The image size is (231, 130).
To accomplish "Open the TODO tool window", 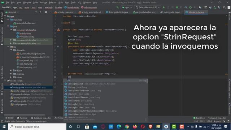I will click(9, 118).
